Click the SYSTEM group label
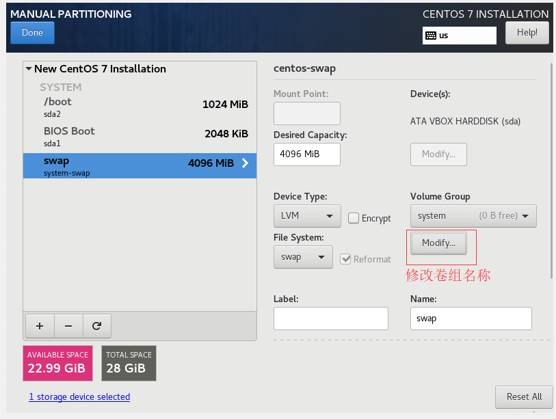Image resolution: width=556 pixels, height=419 pixels. point(61,87)
